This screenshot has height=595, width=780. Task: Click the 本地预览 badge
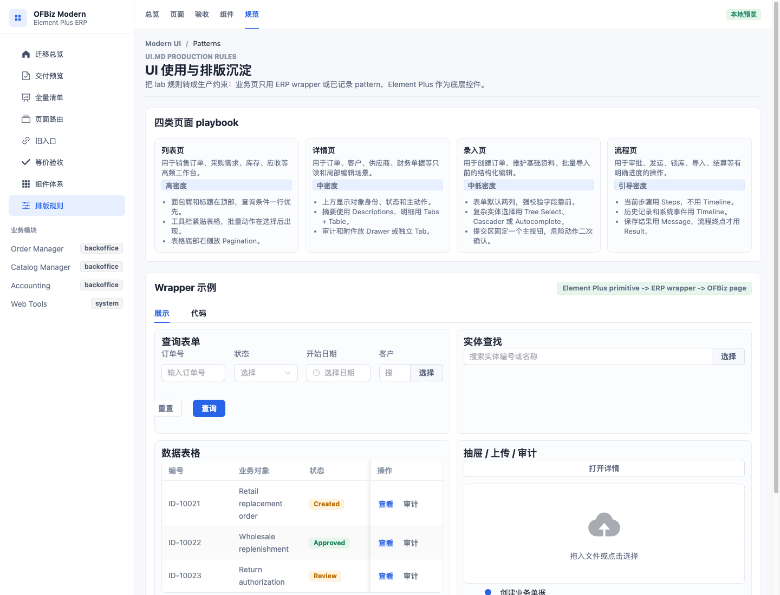[x=744, y=15]
